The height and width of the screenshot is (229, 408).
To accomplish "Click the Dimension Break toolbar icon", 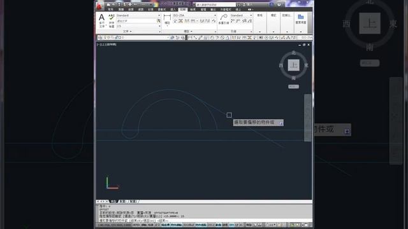I will 254,38.
